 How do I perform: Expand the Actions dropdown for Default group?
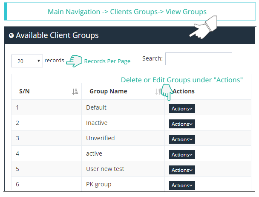182,109
